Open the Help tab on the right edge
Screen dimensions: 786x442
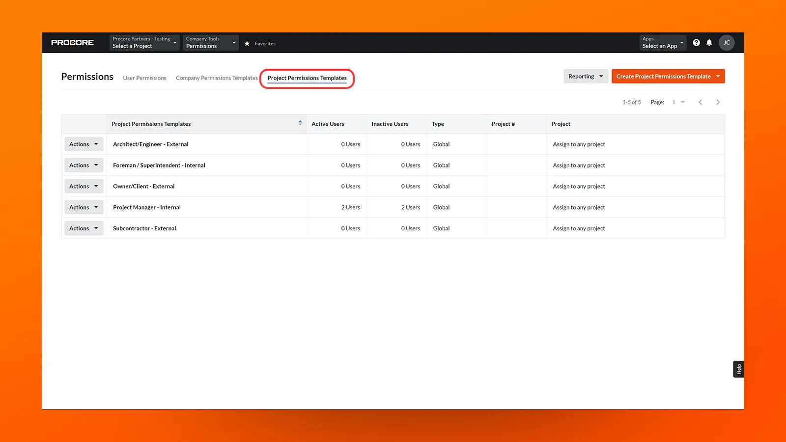pyautogui.click(x=738, y=368)
